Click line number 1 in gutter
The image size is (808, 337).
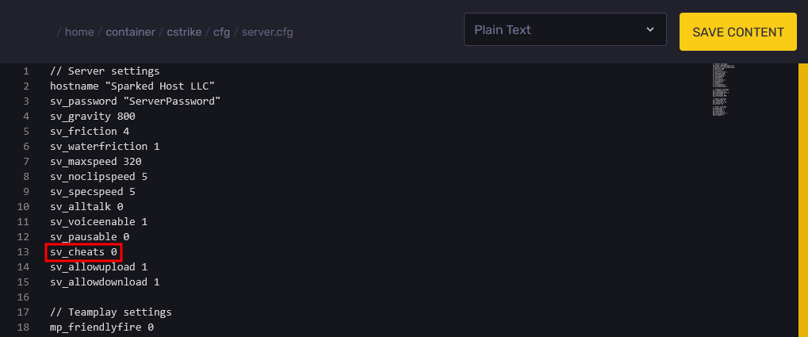point(26,71)
